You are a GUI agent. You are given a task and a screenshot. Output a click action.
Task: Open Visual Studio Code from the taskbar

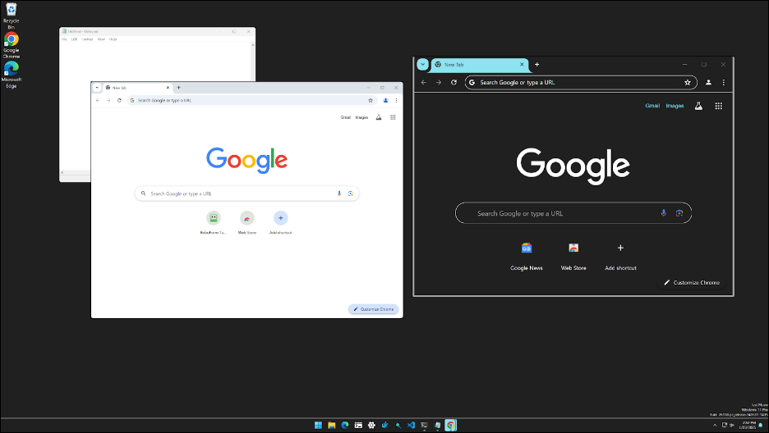[x=411, y=425]
